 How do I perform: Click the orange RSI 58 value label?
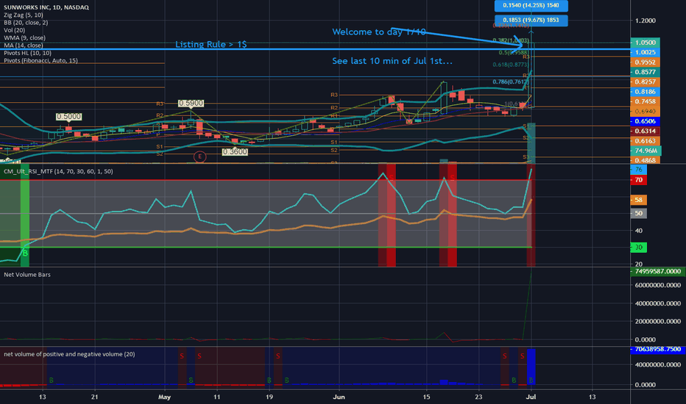pos(638,200)
